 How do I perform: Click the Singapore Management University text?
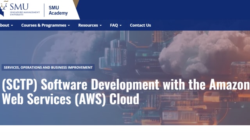[25, 14]
